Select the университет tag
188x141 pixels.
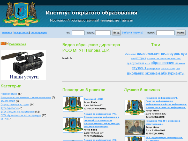pos(153,69)
